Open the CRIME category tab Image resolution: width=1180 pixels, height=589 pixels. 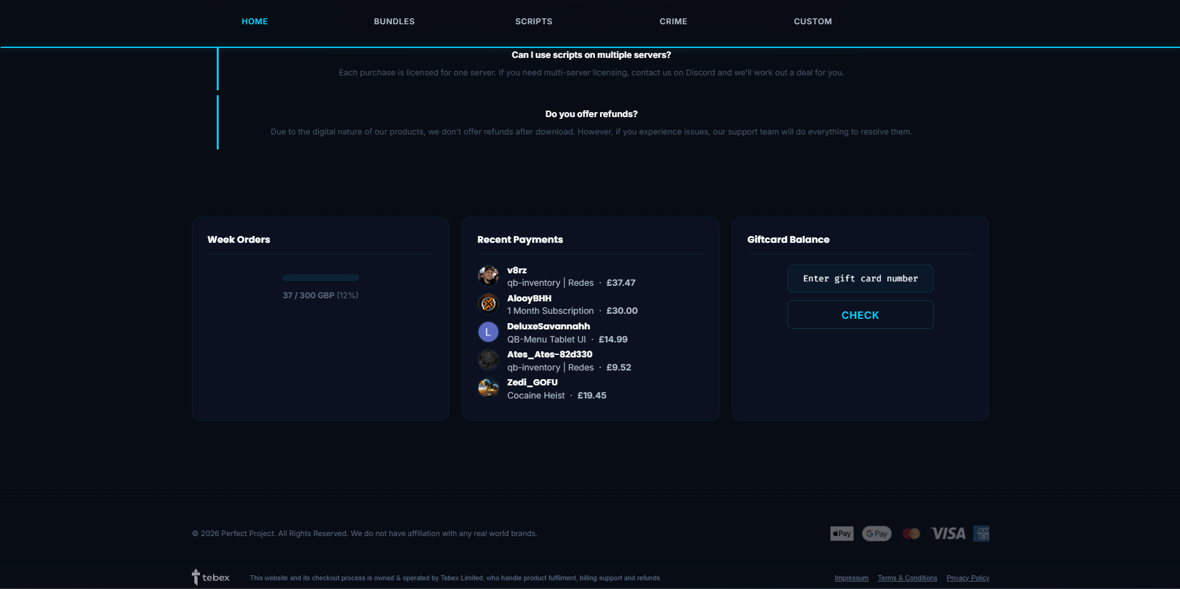tap(673, 21)
